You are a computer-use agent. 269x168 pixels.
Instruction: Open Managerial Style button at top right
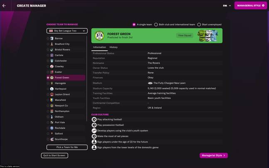(251, 5)
